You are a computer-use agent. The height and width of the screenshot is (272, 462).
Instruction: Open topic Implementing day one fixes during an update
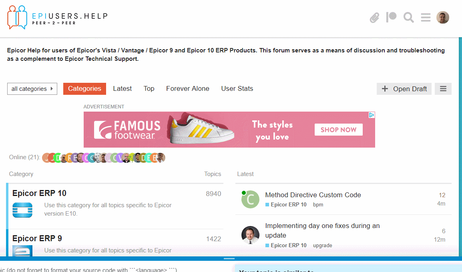(322, 230)
